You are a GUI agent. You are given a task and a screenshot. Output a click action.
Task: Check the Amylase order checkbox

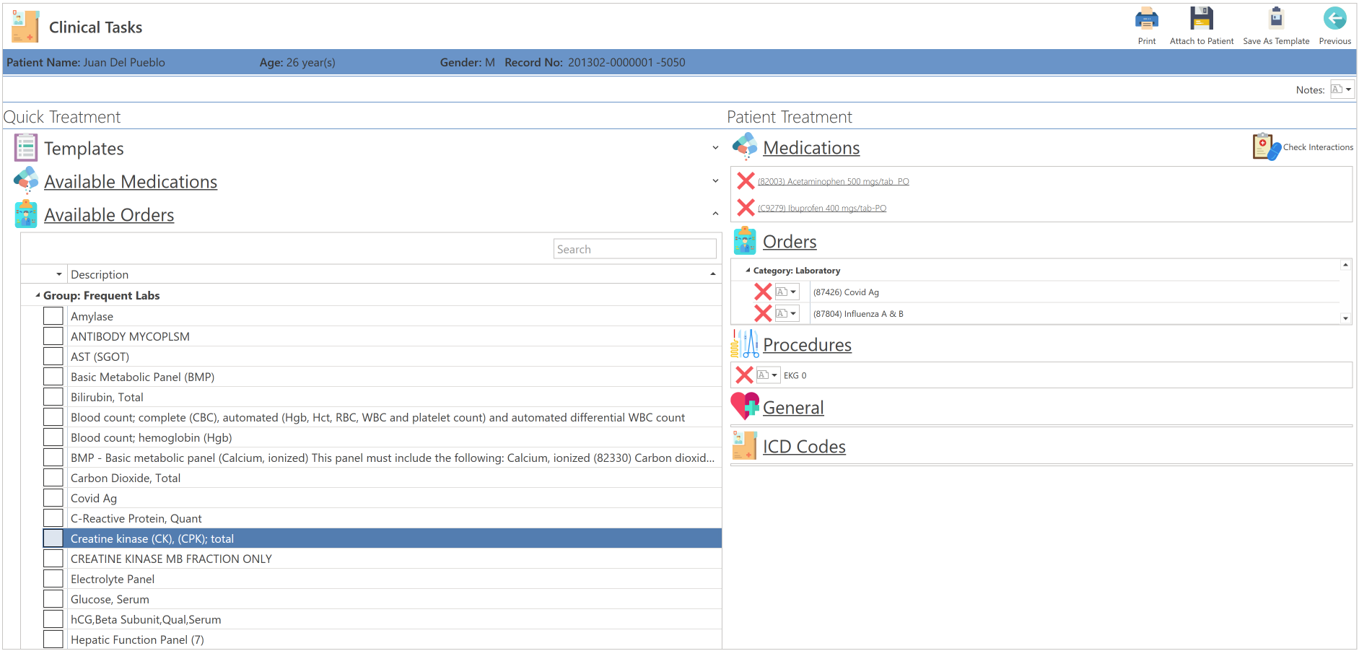[53, 316]
